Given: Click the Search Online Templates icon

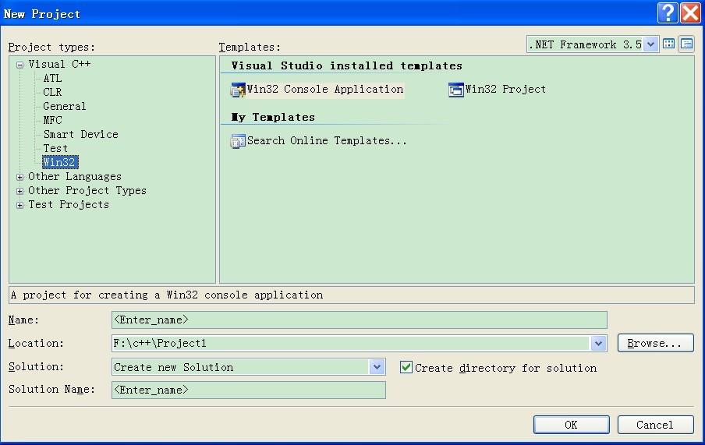Looking at the screenshot, I should [238, 141].
